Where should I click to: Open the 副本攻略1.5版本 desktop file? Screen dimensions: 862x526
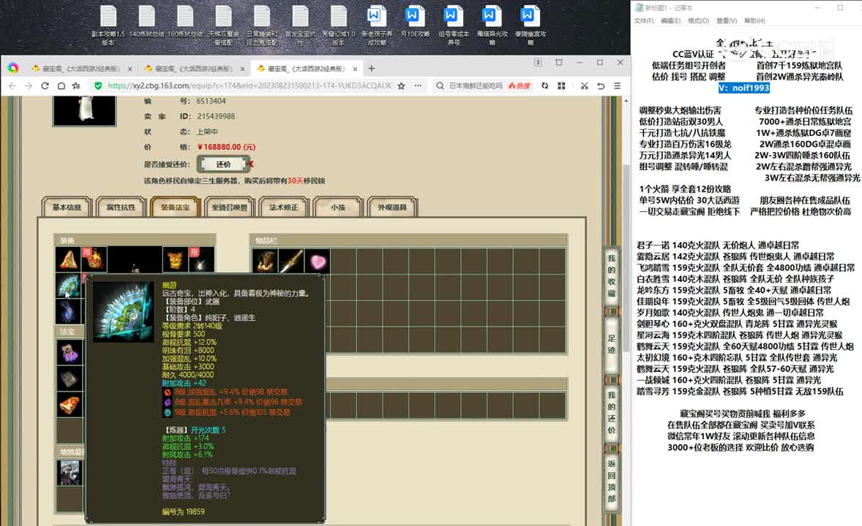tap(108, 26)
